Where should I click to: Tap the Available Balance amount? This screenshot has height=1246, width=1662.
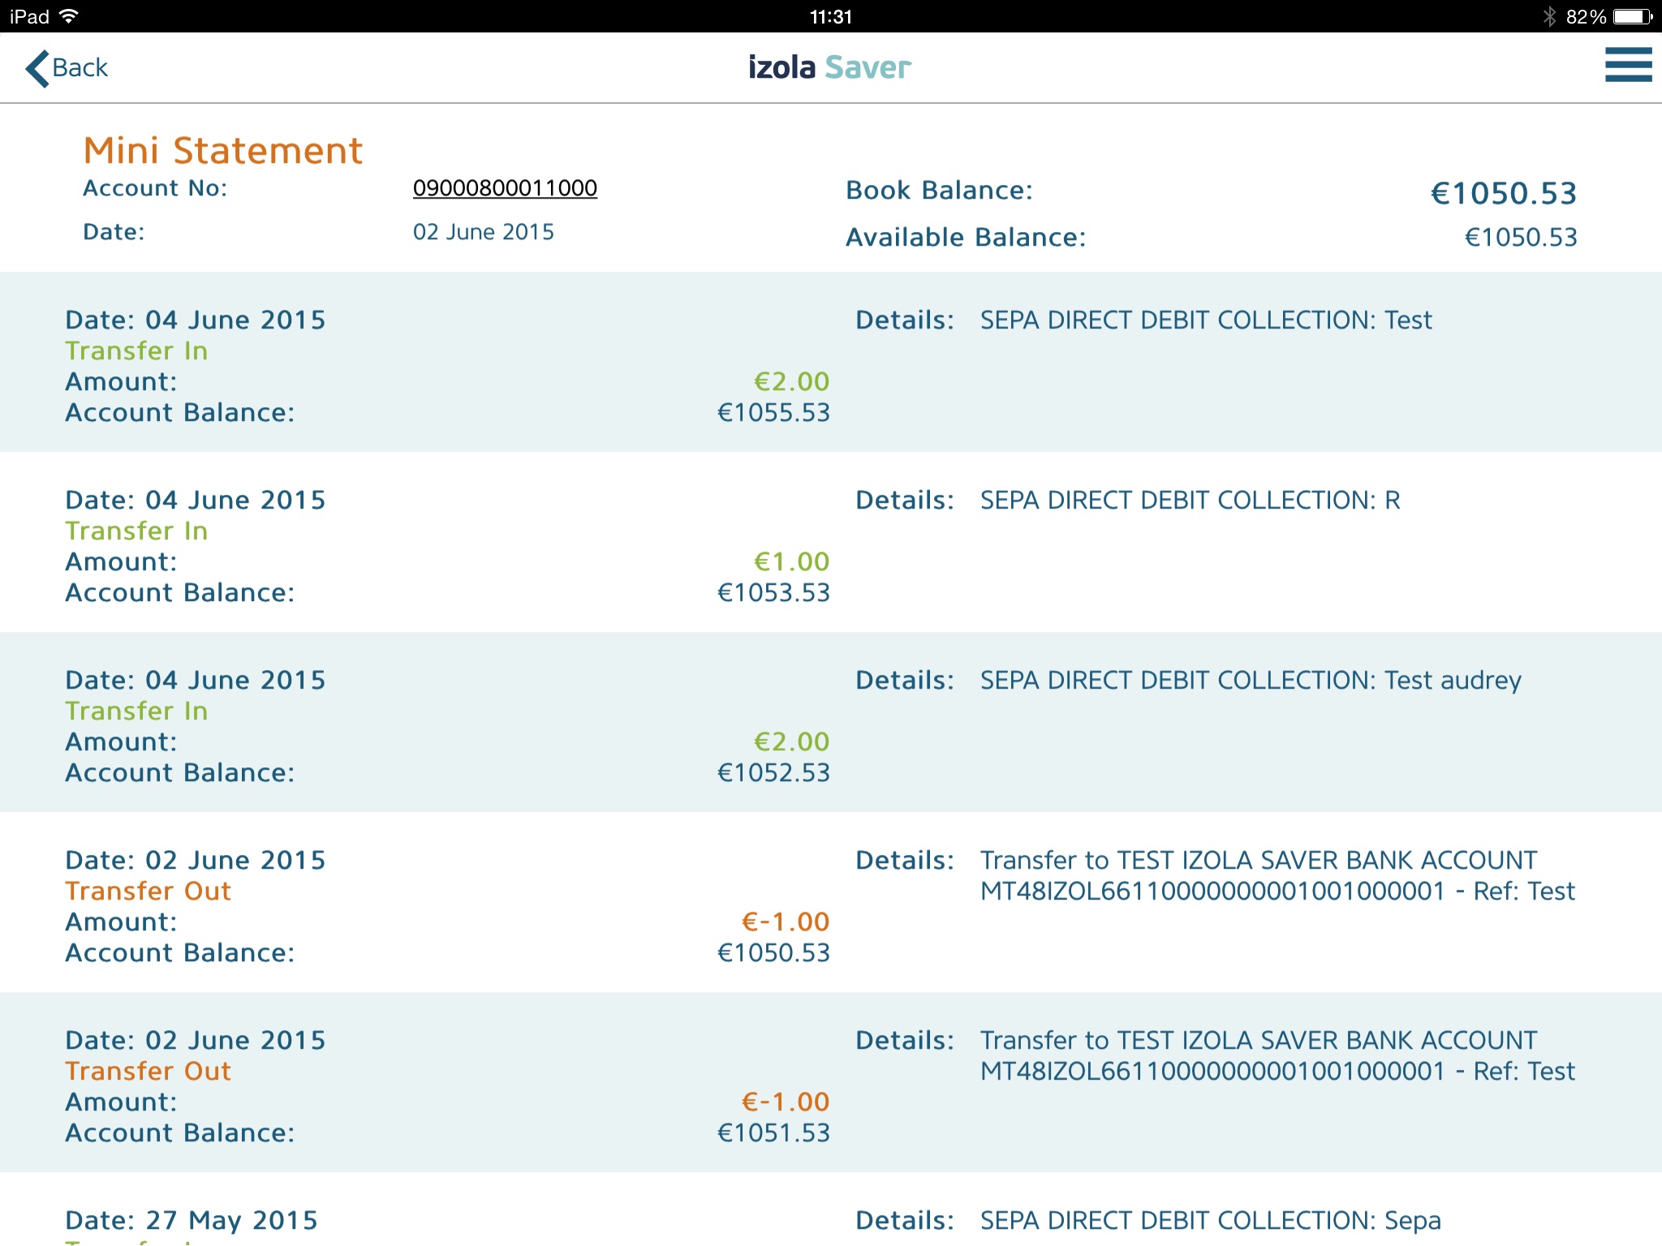pyautogui.click(x=1520, y=238)
